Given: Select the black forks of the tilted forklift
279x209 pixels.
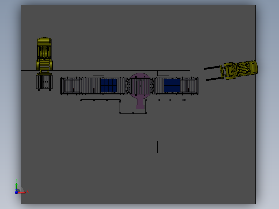Looking at the screenshot, I should click(213, 73).
